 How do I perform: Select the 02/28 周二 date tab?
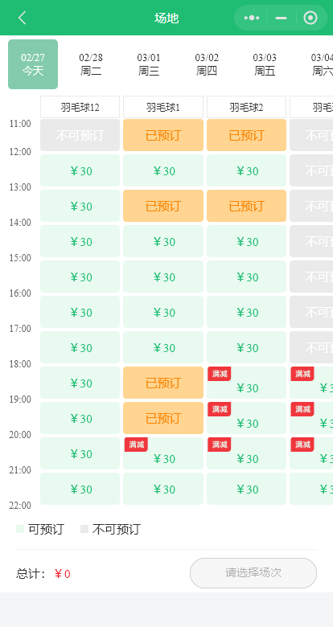(91, 64)
